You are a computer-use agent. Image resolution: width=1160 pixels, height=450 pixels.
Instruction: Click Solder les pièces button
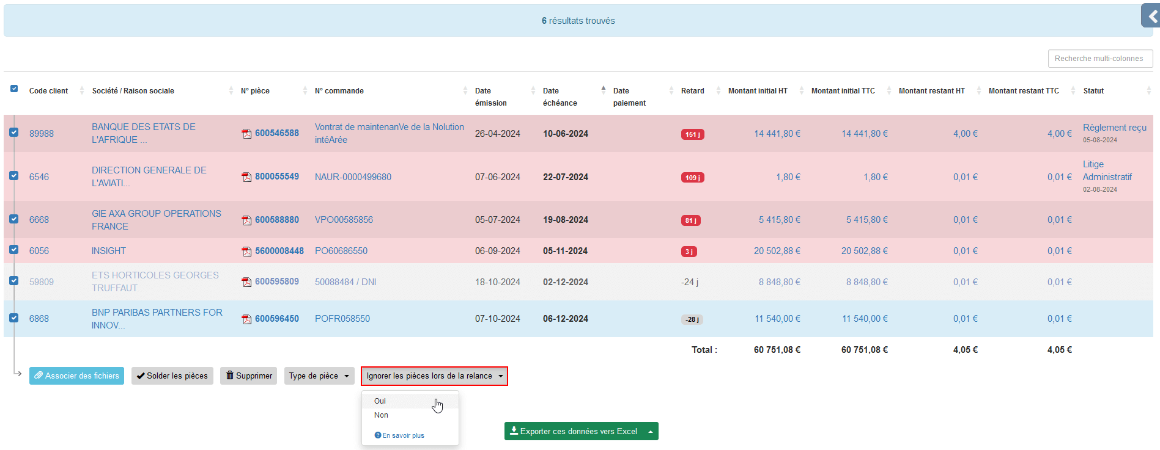click(x=172, y=376)
